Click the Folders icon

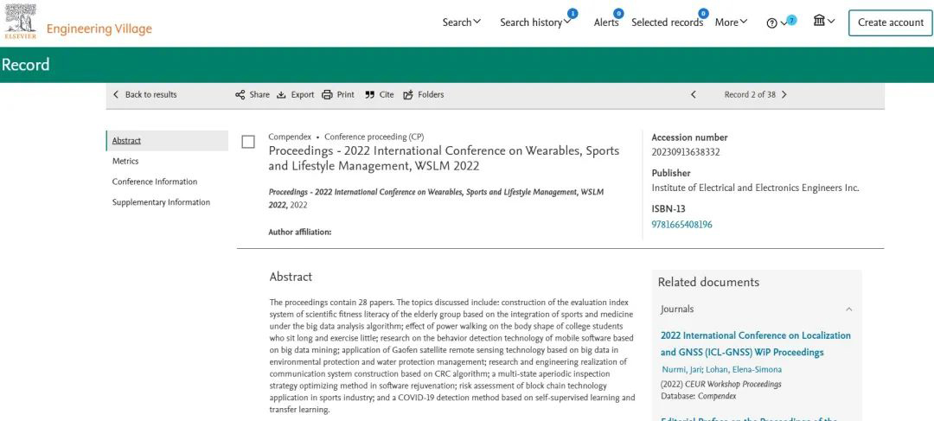pos(408,95)
